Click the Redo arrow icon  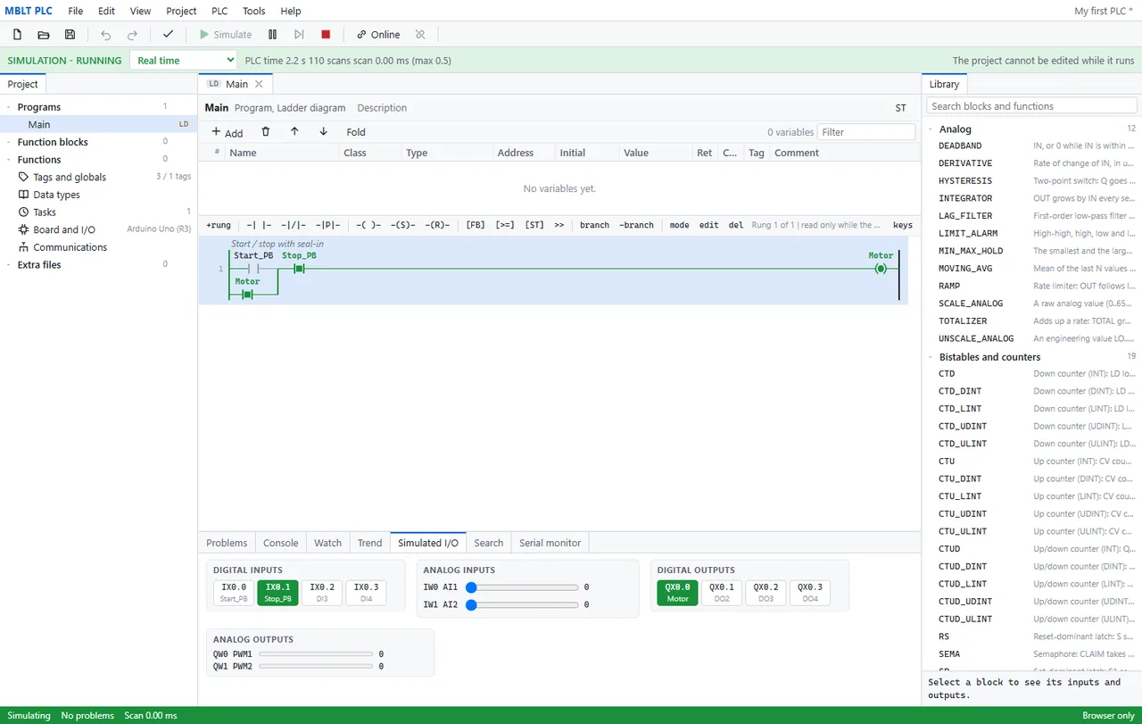point(133,35)
